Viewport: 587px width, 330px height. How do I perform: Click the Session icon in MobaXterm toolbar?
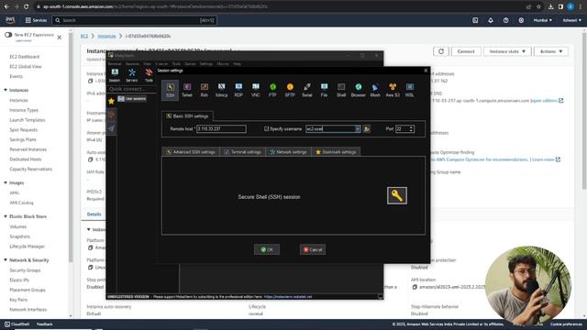(115, 75)
